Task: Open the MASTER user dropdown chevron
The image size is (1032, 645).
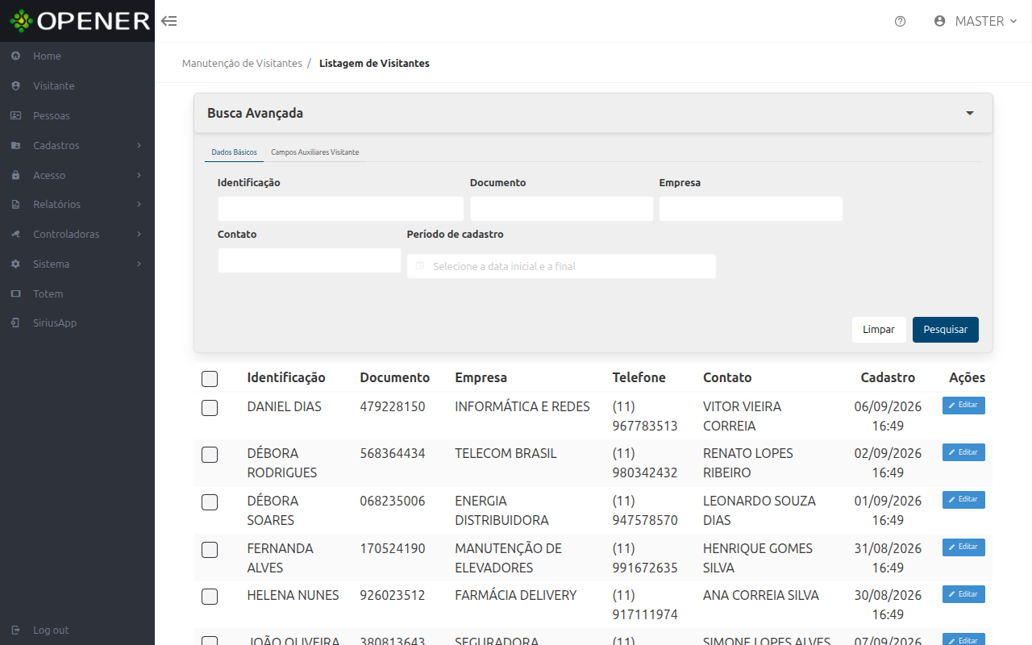Action: point(1013,22)
